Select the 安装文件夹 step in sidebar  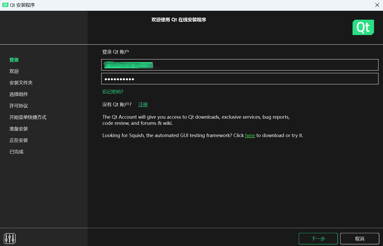(21, 83)
